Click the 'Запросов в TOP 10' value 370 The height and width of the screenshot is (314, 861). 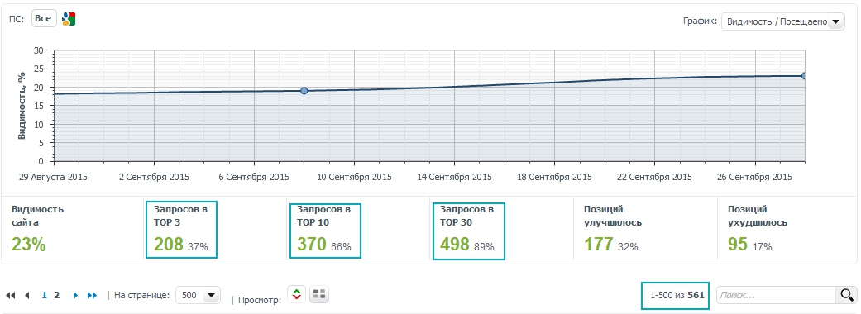point(312,245)
